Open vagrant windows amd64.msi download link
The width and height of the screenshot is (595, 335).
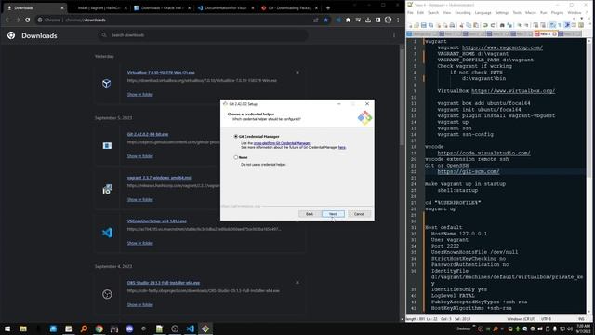(159, 178)
